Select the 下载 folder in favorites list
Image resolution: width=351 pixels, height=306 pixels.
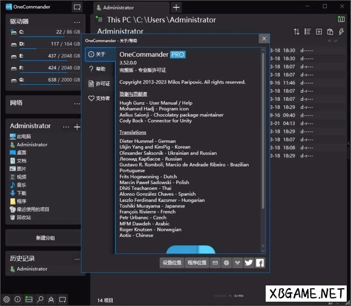22,193
